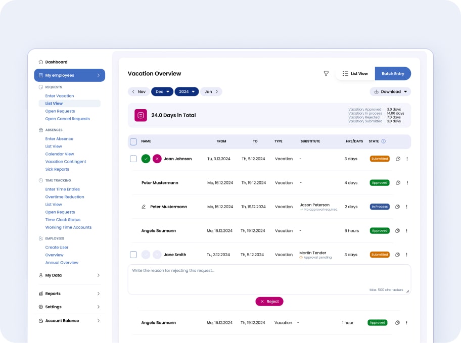Click the history icon in Jane Smith row
This screenshot has height=343, width=461.
[x=398, y=255]
